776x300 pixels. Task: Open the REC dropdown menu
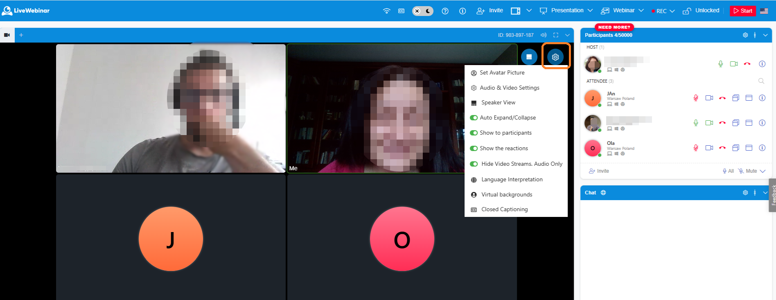point(672,11)
